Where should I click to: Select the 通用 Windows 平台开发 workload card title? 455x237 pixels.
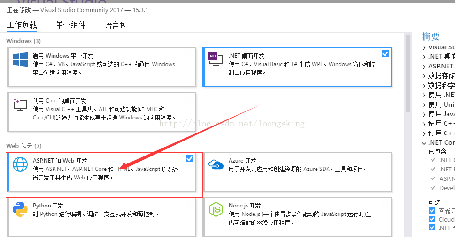[62, 56]
